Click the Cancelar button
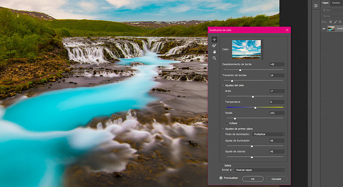 click(x=276, y=179)
